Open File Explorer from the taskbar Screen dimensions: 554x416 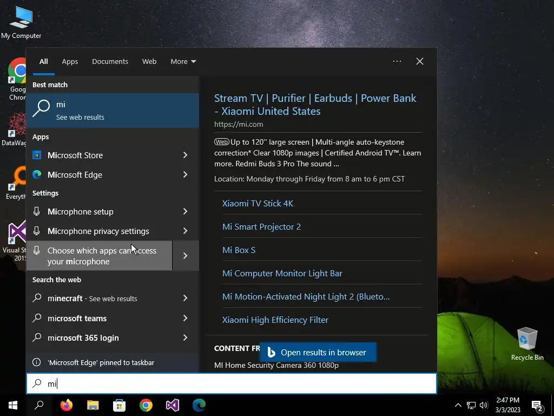93,405
